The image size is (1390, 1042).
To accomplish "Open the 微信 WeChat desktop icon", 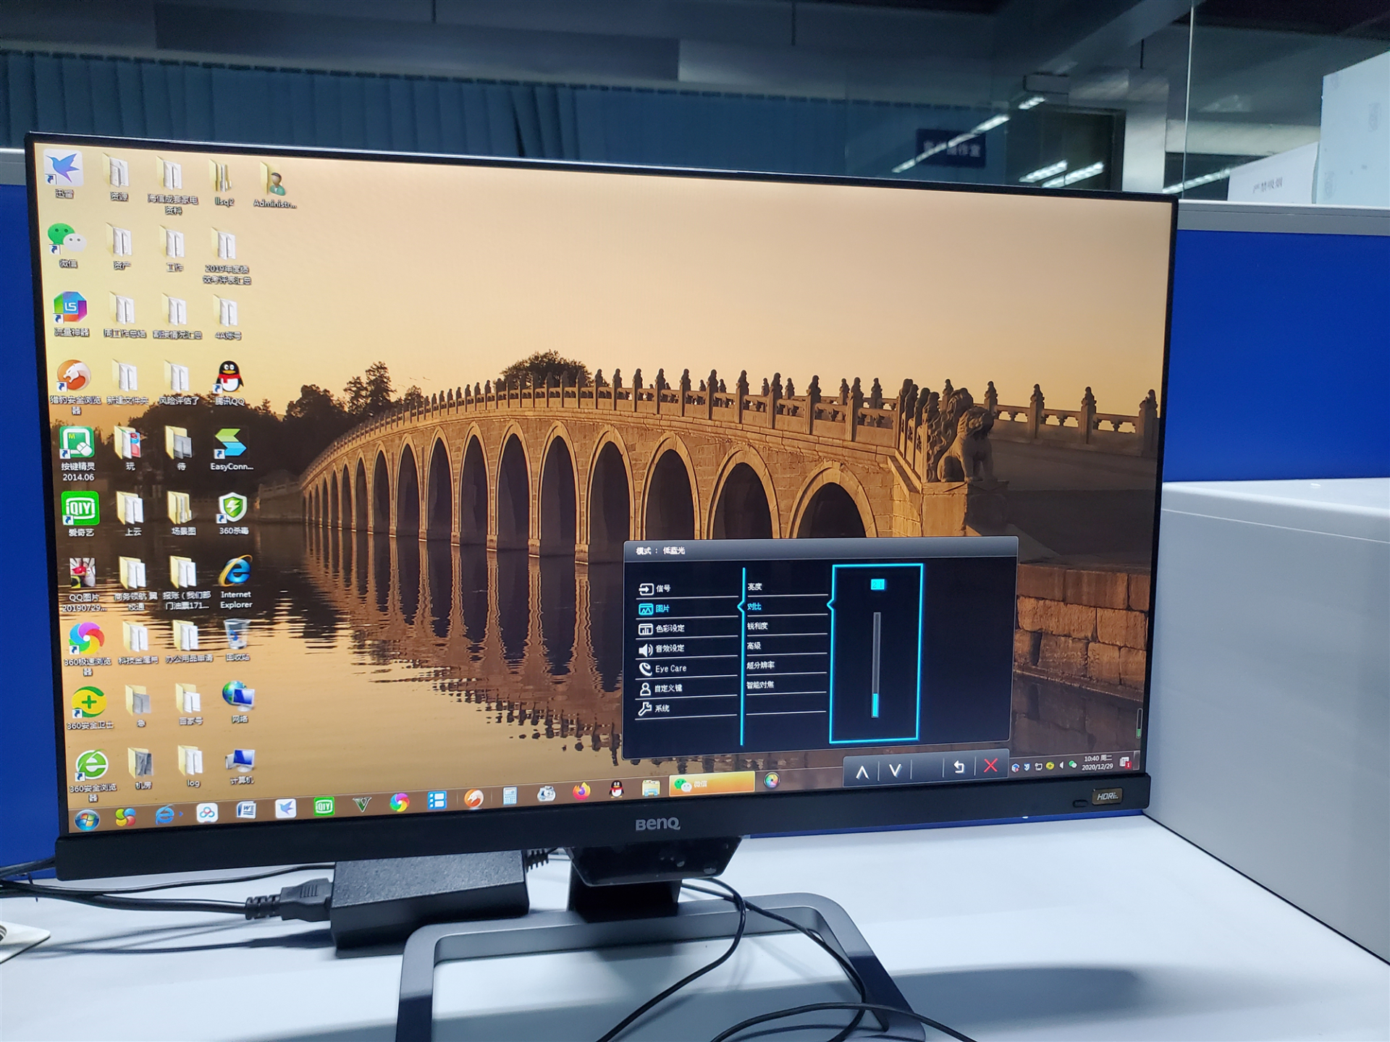I will pos(67,245).
